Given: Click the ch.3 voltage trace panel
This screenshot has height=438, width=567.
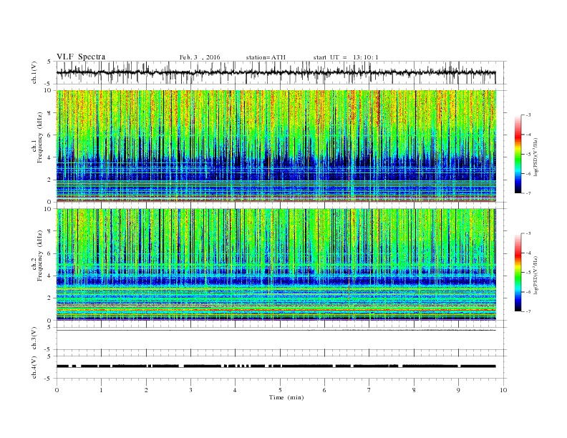Looking at the screenshot, I should point(281,339).
